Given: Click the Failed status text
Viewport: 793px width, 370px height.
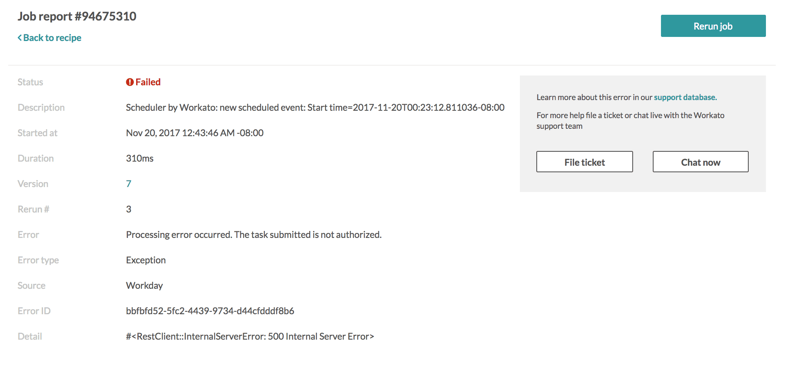Looking at the screenshot, I should tap(148, 82).
